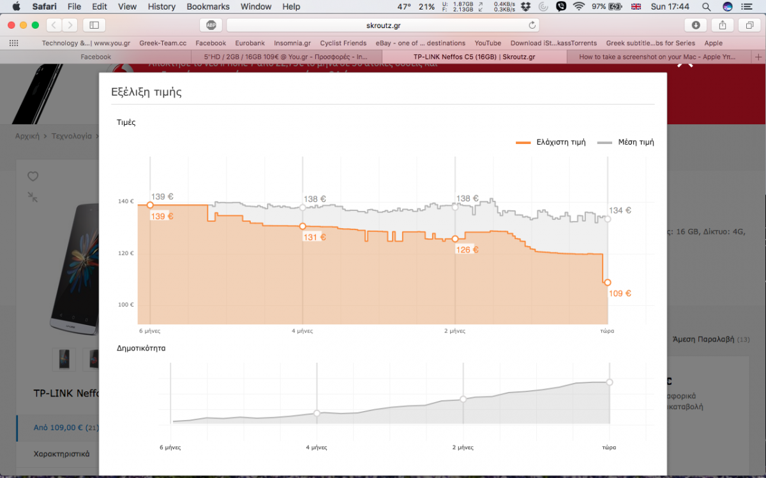This screenshot has height=478, width=766.
Task: Open the YouTube bookmark
Action: [x=488, y=43]
